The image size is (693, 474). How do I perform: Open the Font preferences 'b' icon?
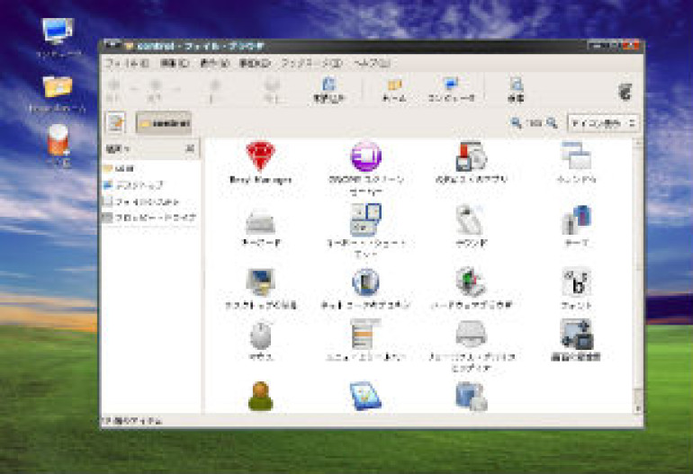[576, 282]
